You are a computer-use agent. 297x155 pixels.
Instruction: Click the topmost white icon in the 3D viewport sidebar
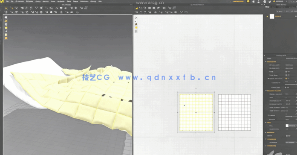(x=6, y=18)
